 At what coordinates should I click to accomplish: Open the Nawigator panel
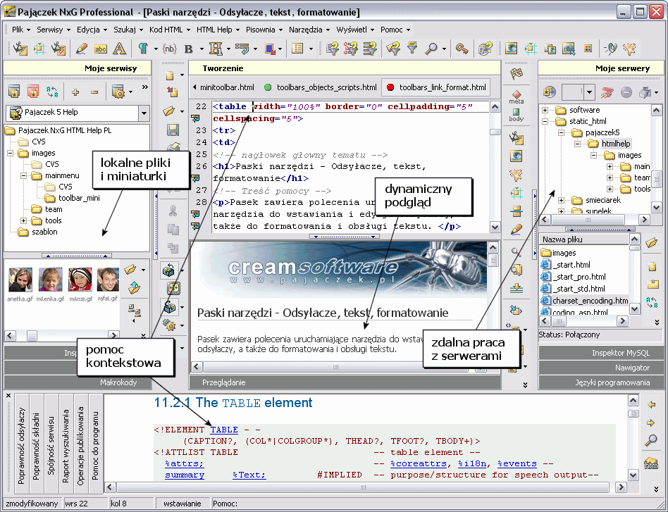(601, 368)
